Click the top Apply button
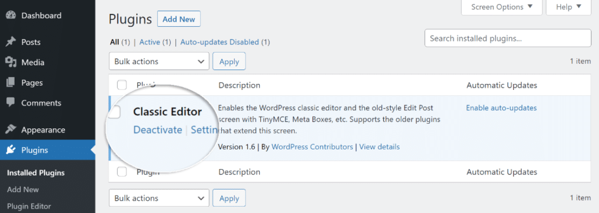 229,61
